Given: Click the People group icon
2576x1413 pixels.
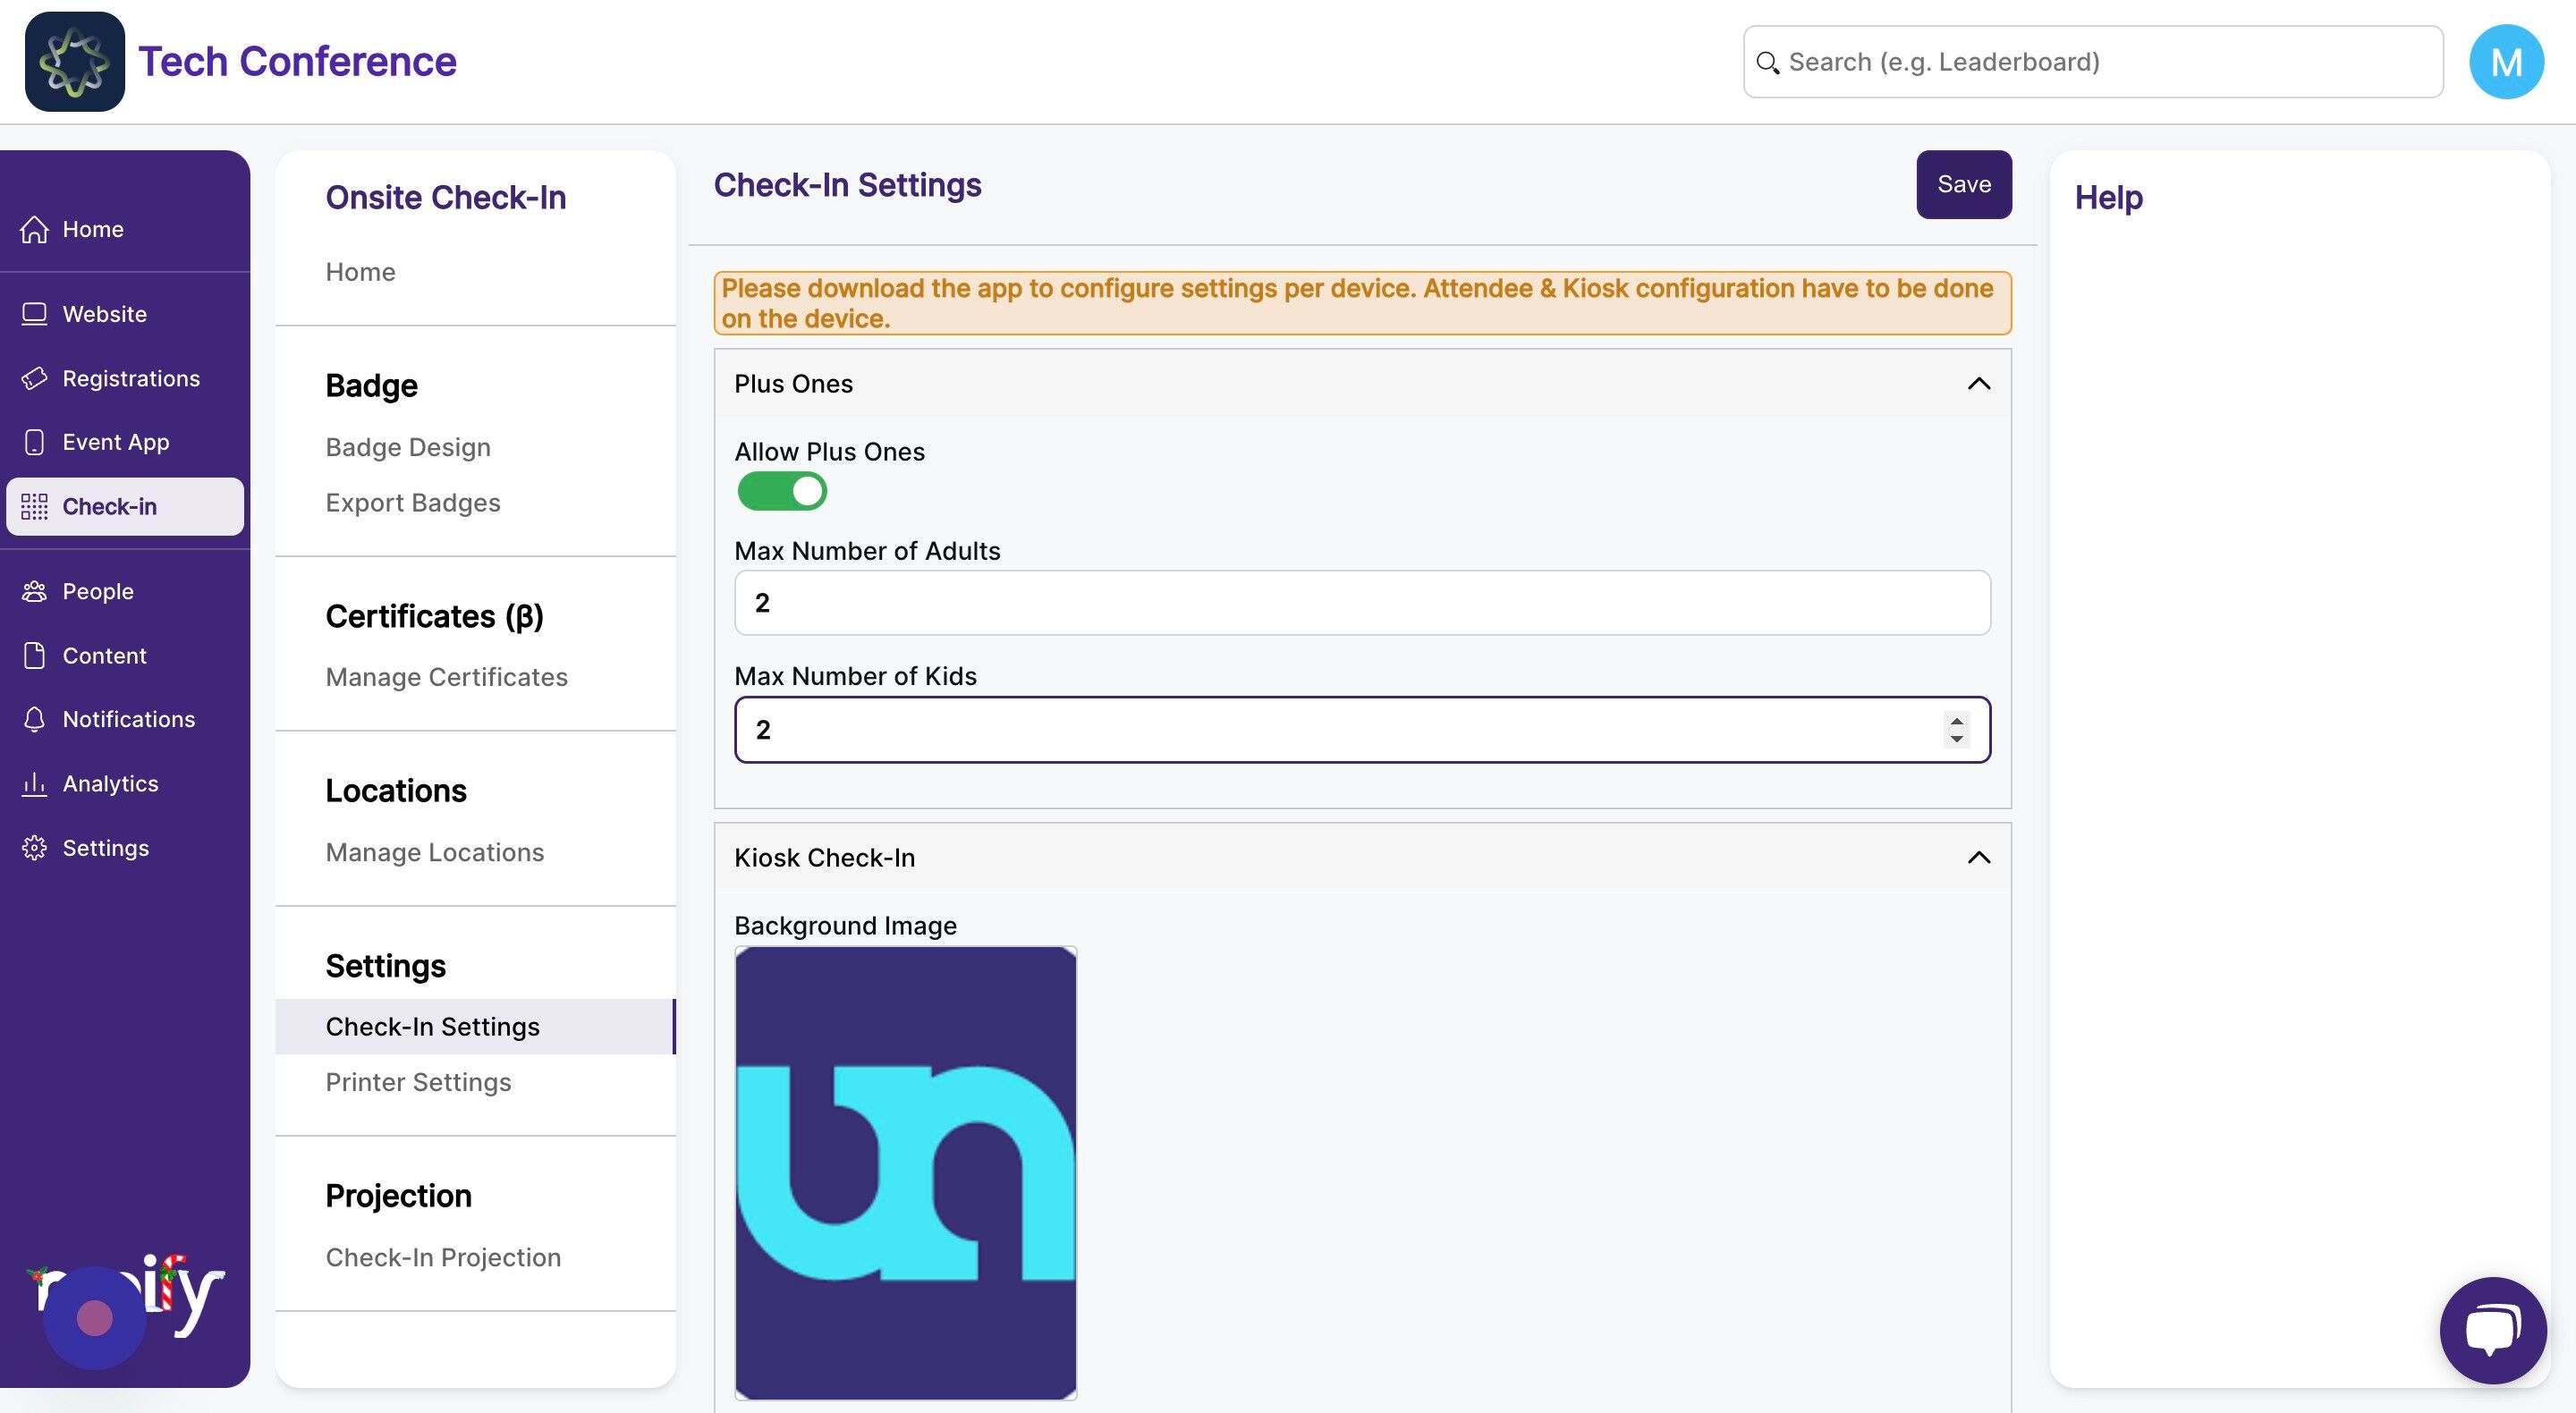Looking at the screenshot, I should pyautogui.click(x=34, y=591).
